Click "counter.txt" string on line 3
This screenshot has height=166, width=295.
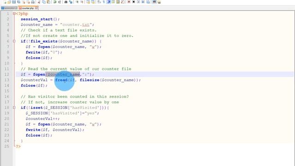tap(76, 24)
